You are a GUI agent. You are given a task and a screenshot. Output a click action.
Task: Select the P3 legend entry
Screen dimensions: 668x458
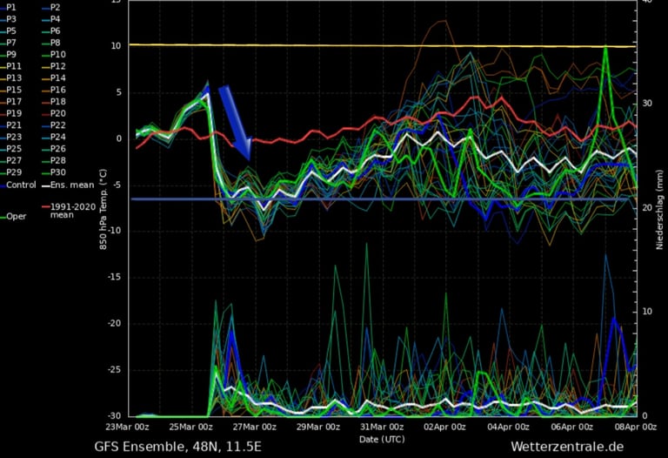coord(11,19)
